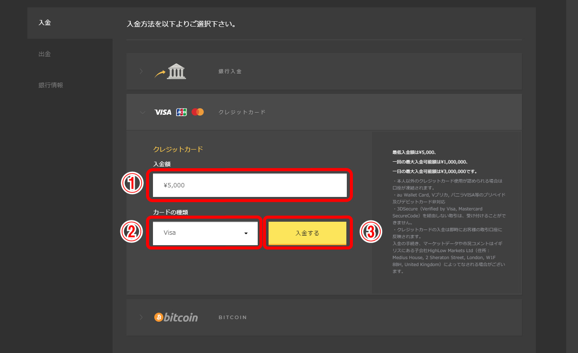Viewport: 578px width, 353px height.
Task: Select the BITCOIN label text
Action: coord(233,317)
